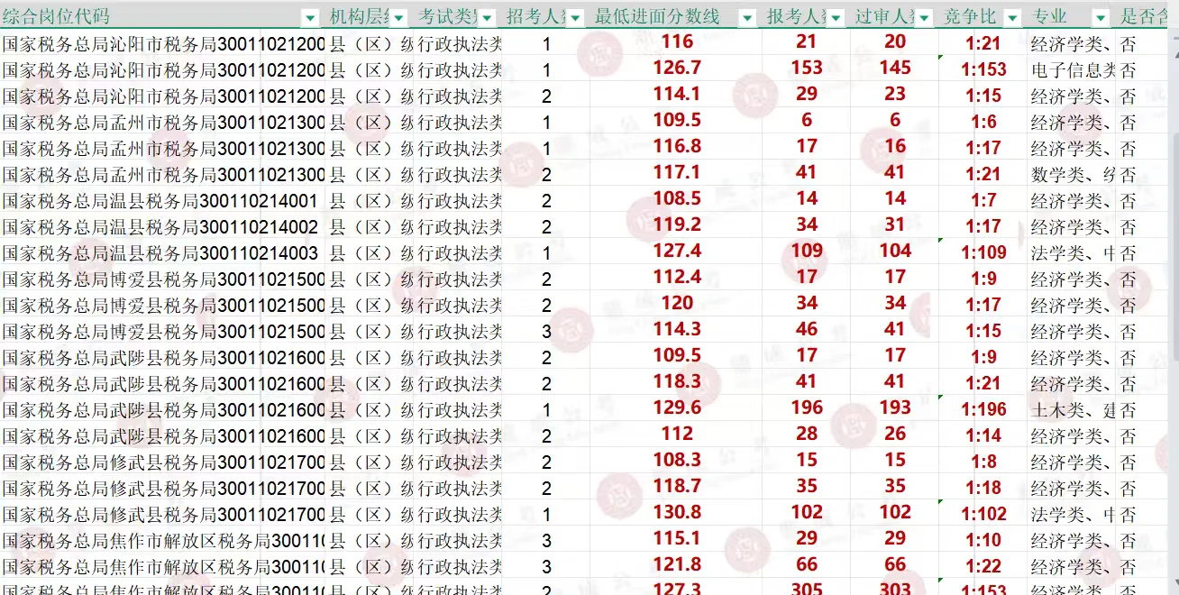Select the 竞争比 cell 1:10
Screen dimensions: 1179x595
982,540
